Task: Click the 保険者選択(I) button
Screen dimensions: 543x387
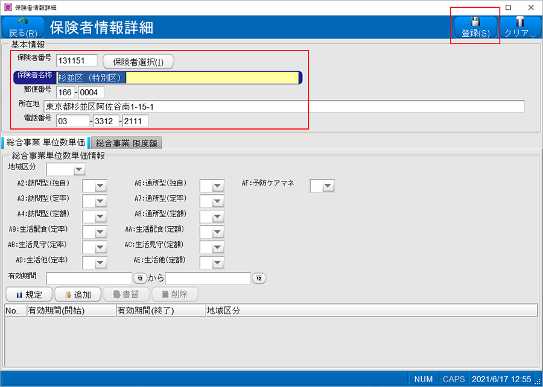Action: tap(138, 61)
